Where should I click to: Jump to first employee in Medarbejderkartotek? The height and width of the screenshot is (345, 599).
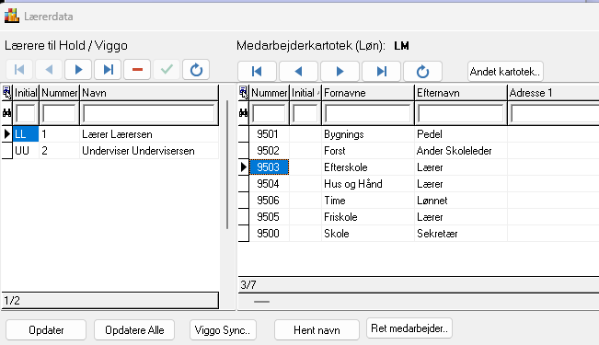(x=257, y=71)
